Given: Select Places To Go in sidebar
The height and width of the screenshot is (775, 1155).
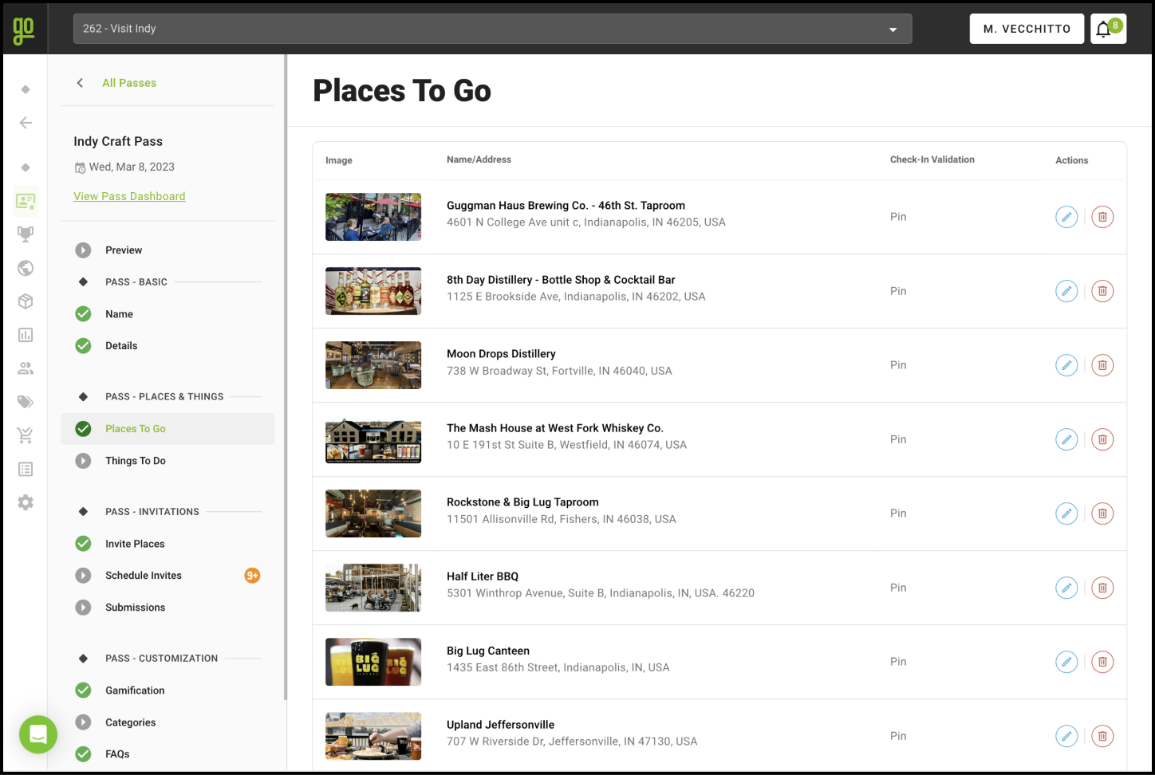Looking at the screenshot, I should pyautogui.click(x=168, y=429).
